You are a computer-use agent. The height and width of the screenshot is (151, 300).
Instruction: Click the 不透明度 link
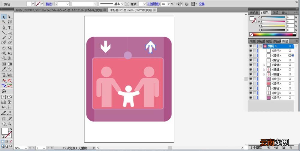(153, 4)
